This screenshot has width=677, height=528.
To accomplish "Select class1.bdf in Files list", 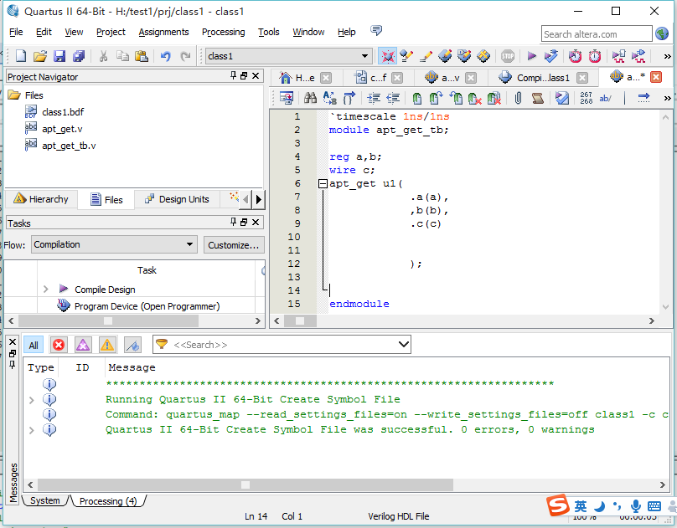I will 63,112.
